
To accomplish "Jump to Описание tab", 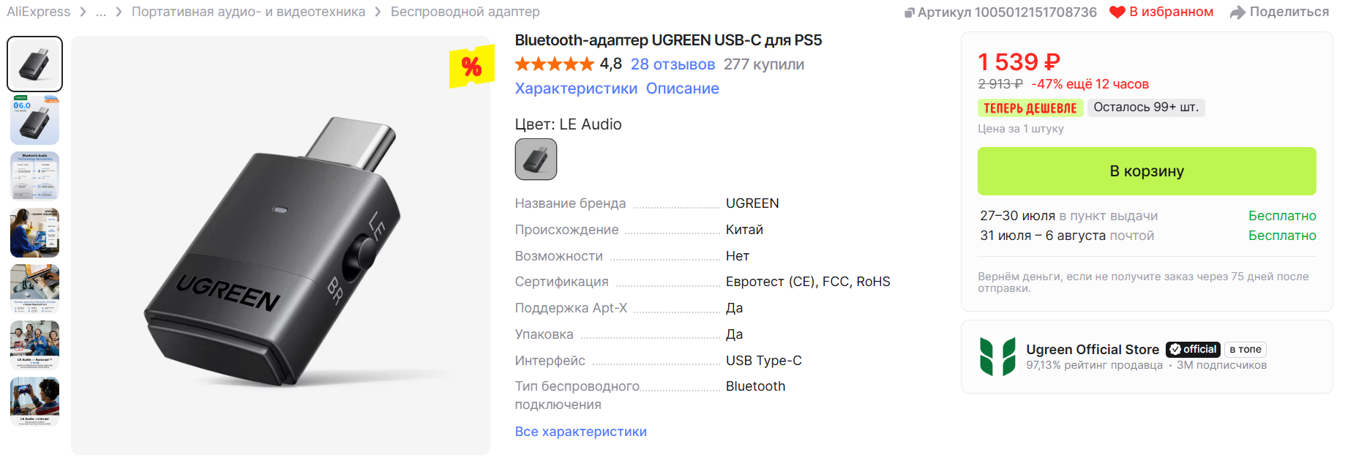I will [x=682, y=89].
